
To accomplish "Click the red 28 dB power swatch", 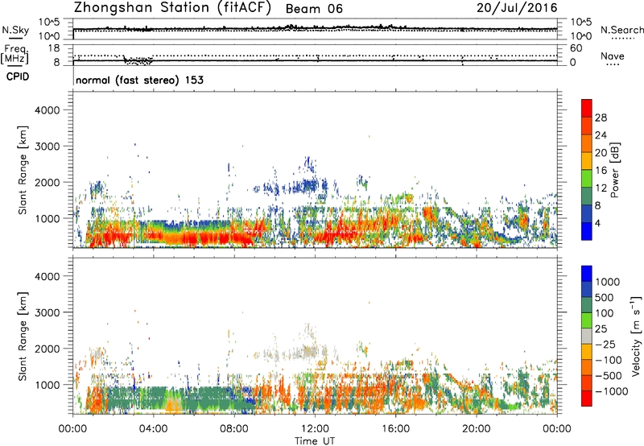I will click(x=587, y=108).
